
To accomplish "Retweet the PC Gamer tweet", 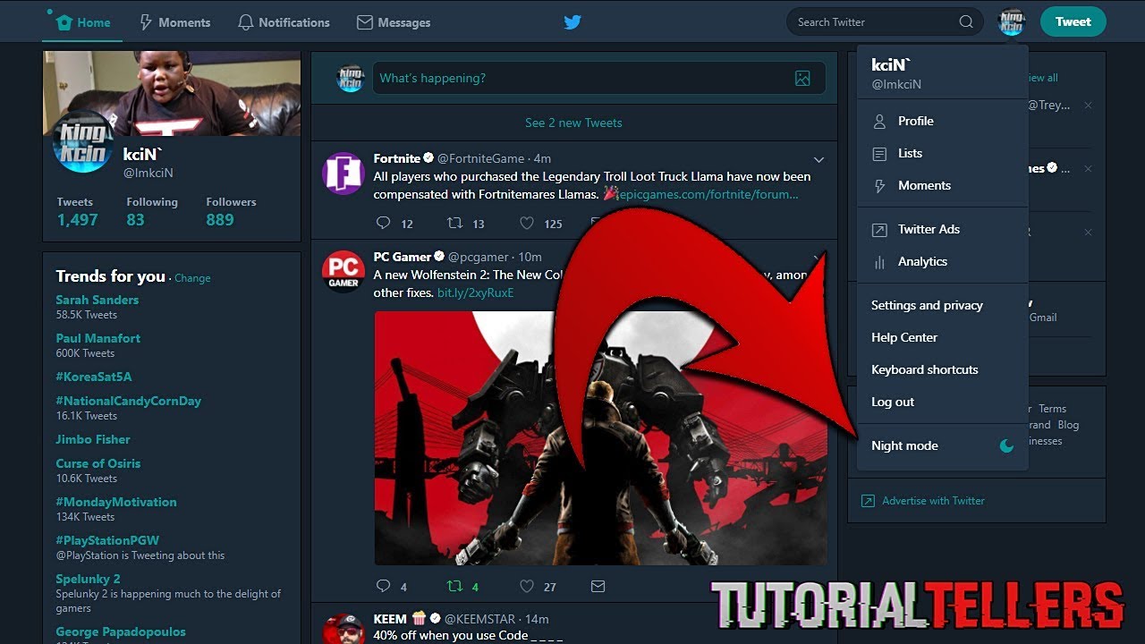I will (x=454, y=586).
